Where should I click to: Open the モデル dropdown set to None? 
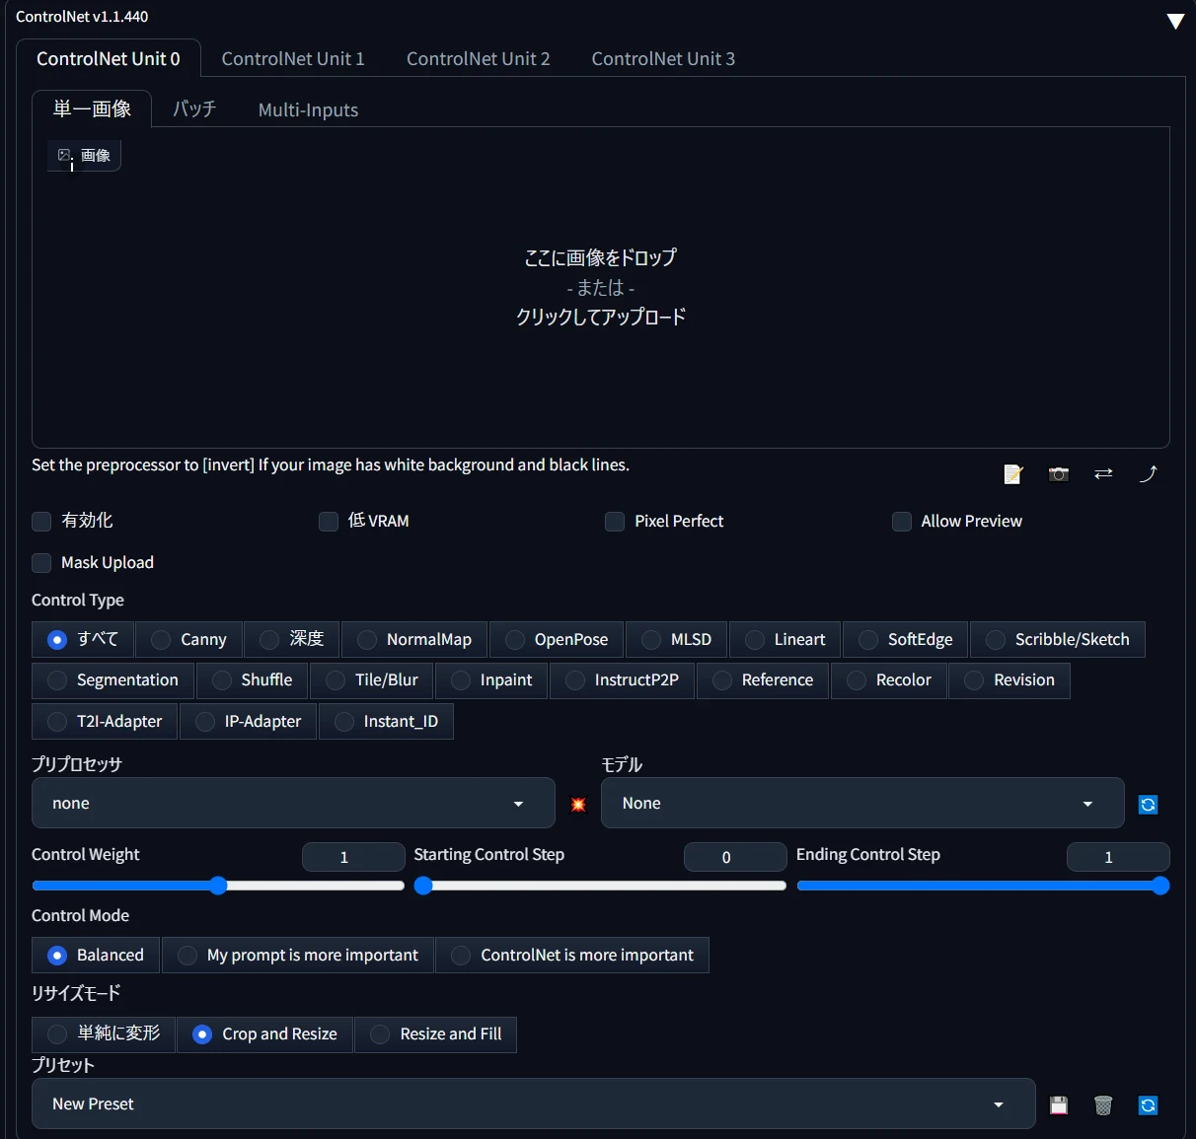coord(862,804)
